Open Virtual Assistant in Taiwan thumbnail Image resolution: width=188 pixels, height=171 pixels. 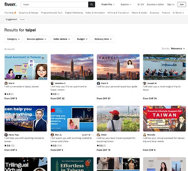pyautogui.click(x=26, y=67)
